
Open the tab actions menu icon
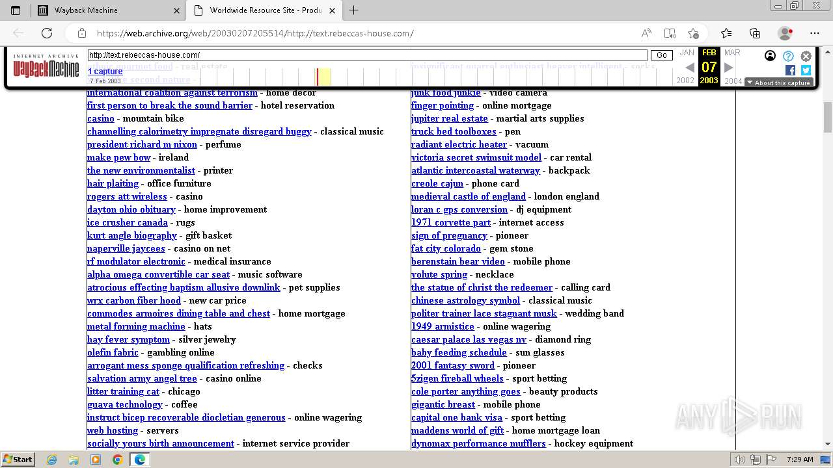click(x=16, y=10)
